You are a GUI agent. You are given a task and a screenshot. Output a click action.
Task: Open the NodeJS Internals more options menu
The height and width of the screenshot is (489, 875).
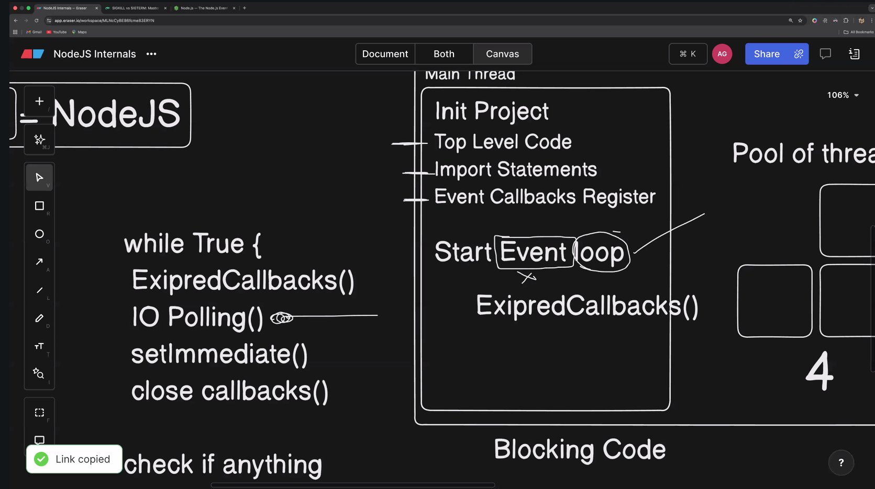[x=151, y=54]
